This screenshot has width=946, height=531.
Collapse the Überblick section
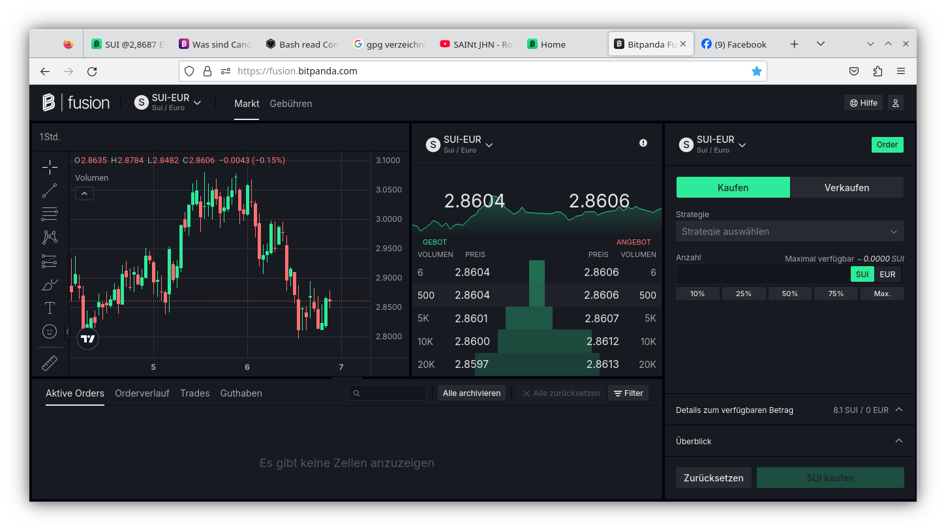[x=898, y=441]
